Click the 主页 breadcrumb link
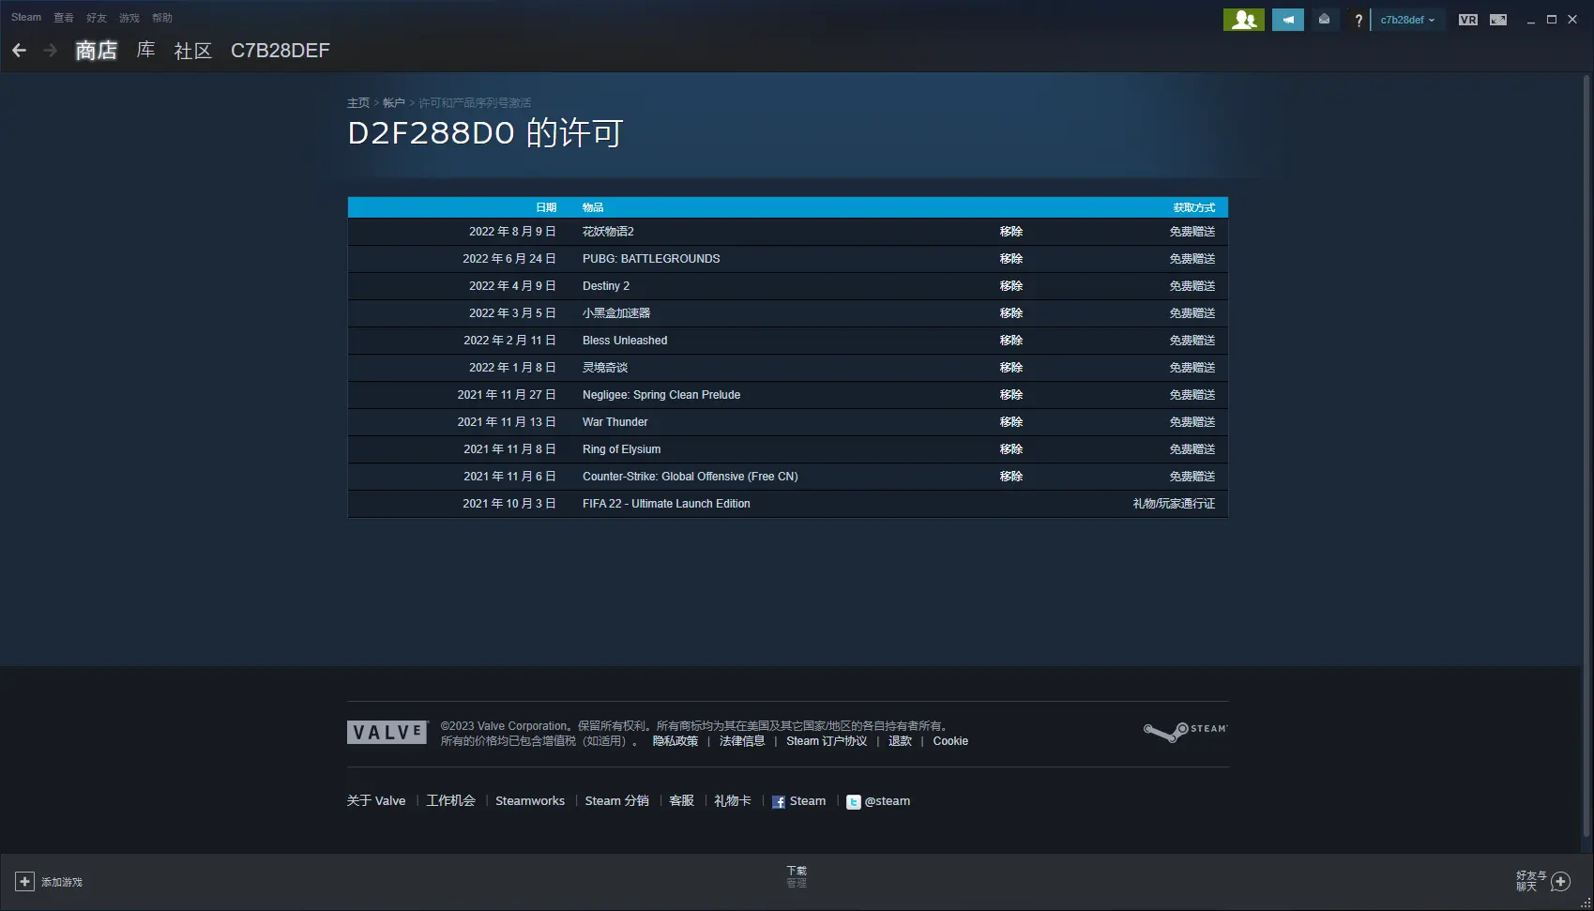 [358, 103]
